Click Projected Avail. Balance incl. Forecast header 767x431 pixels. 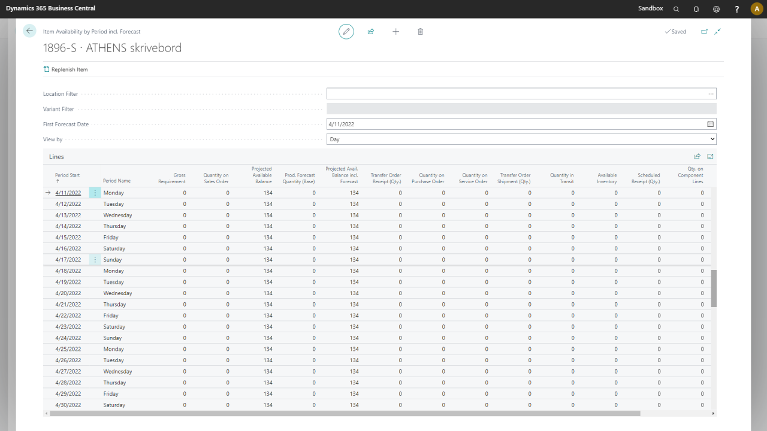tap(342, 175)
